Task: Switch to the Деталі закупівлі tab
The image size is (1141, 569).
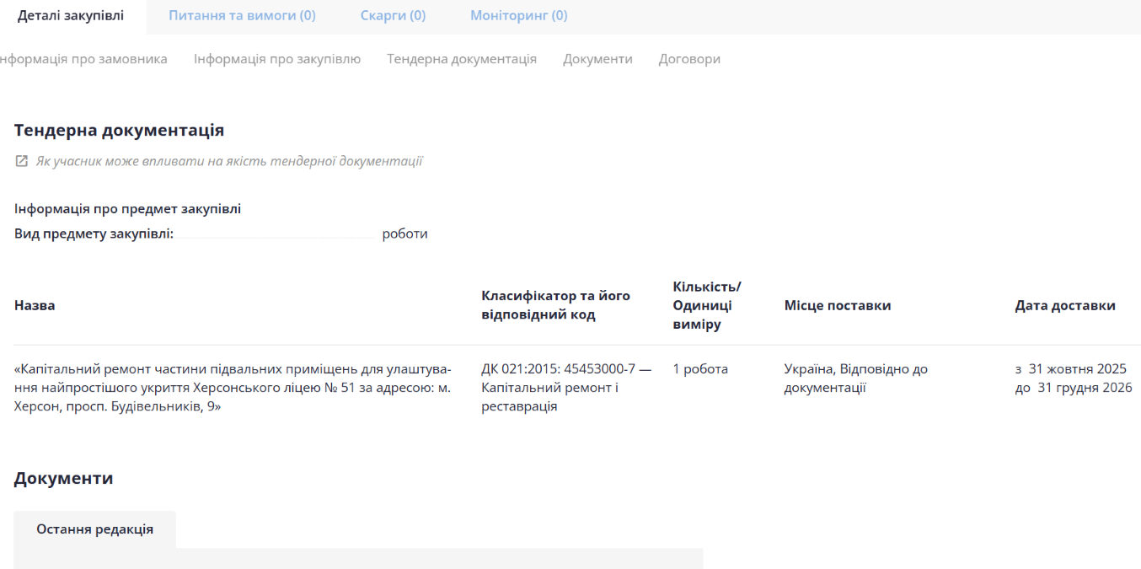Action: pyautogui.click(x=71, y=16)
